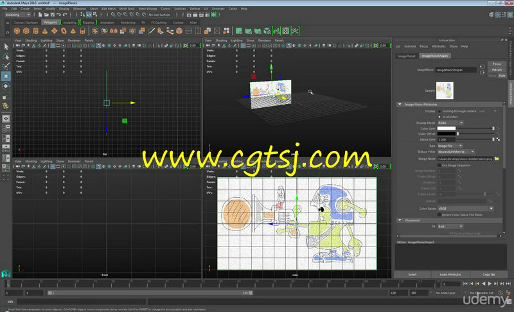Switch to the Rigging shelf tab
Viewport: 514px width, 312px height.
point(88,22)
